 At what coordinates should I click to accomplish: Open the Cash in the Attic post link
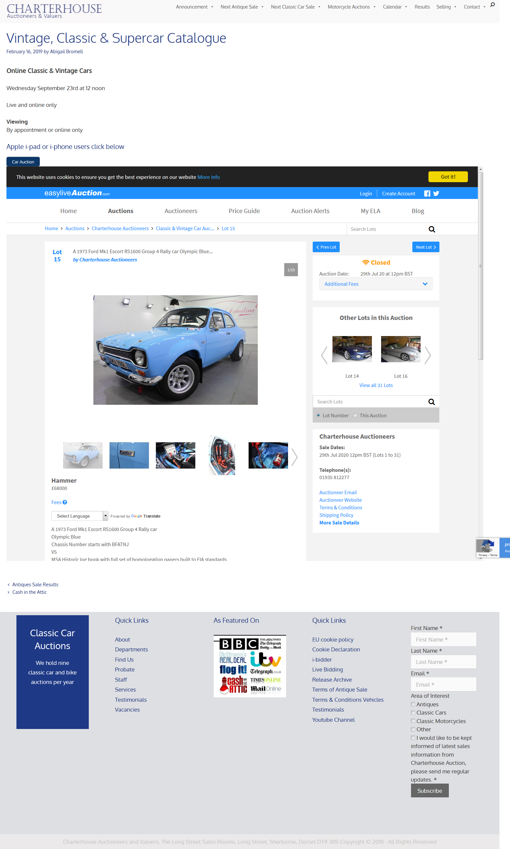pyautogui.click(x=30, y=592)
